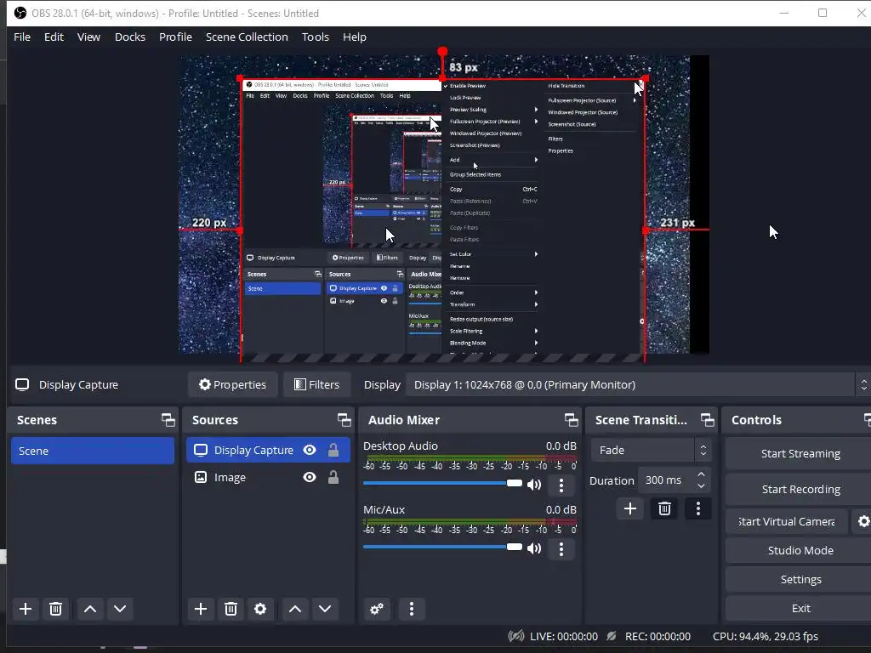The height and width of the screenshot is (653, 871).
Task: Open Desktop Audio options three dots
Action: click(561, 485)
